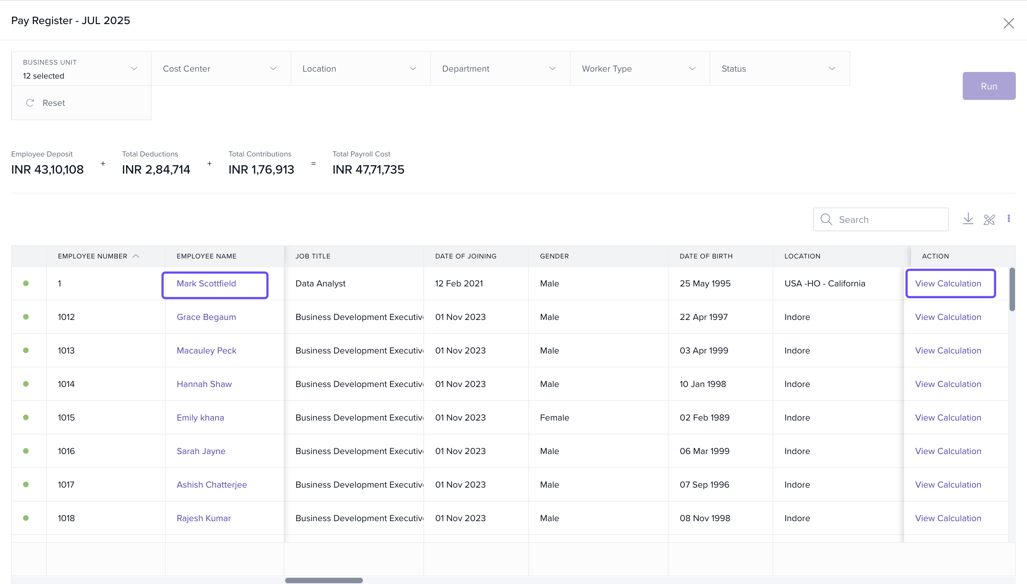
Task: Click the column customize tools icon
Action: point(989,219)
